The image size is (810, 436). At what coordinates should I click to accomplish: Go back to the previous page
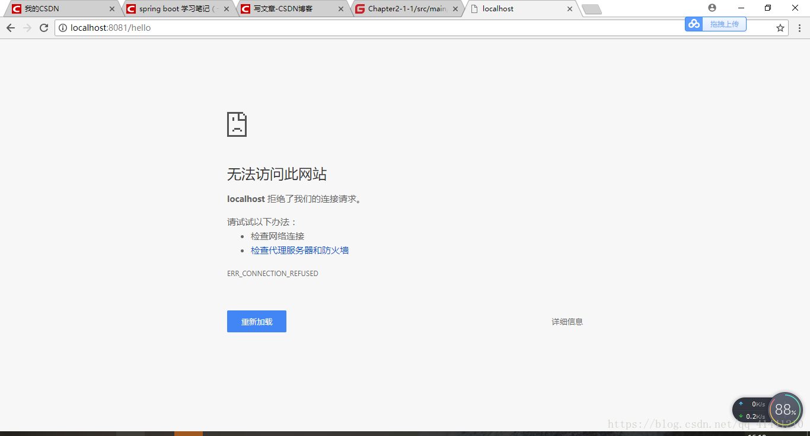click(11, 28)
